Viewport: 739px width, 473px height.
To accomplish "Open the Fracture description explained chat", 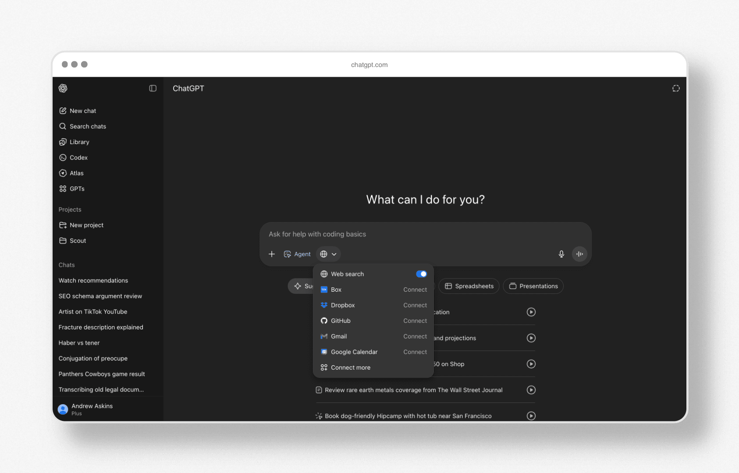I will 101,327.
